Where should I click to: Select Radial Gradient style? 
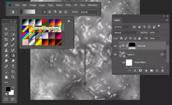[50, 12]
